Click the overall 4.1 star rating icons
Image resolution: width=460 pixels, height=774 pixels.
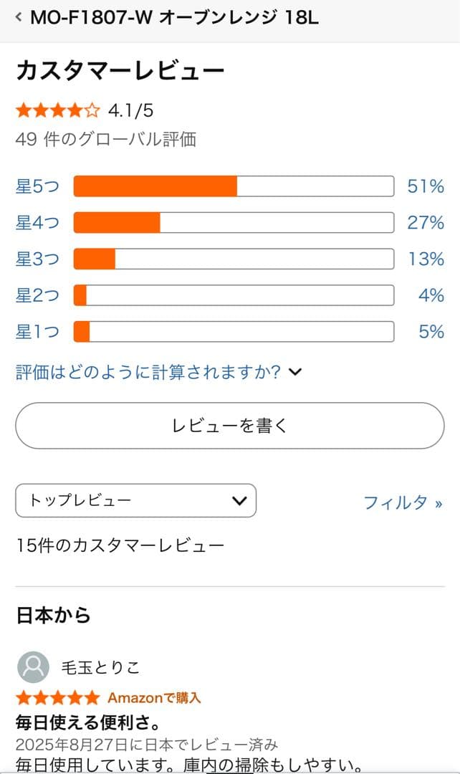click(57, 110)
